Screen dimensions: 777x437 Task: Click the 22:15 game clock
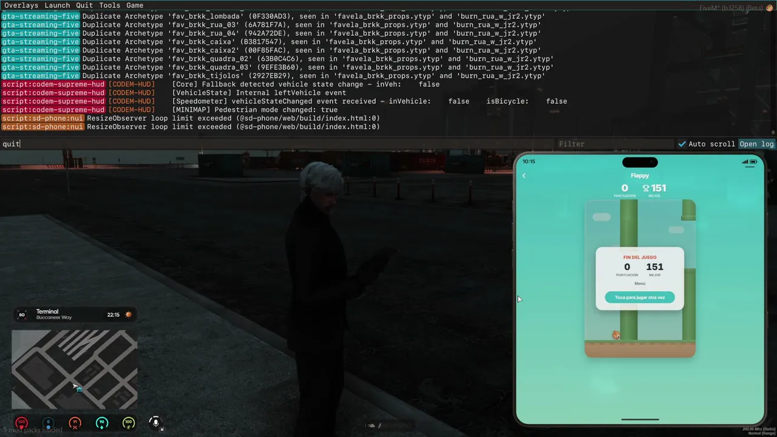click(114, 314)
